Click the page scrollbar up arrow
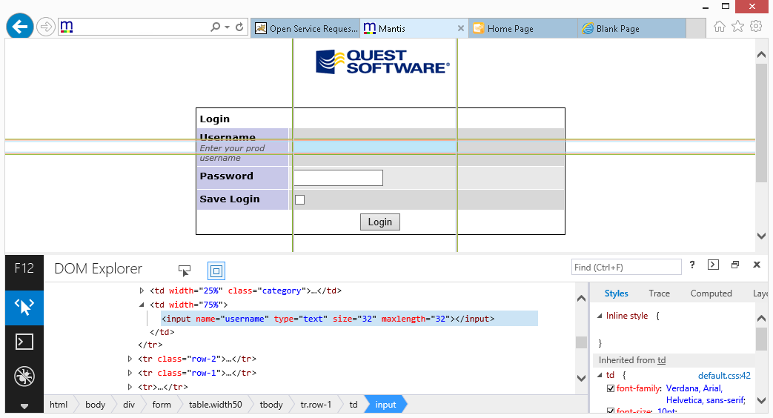The height and width of the screenshot is (418, 773). pos(762,55)
